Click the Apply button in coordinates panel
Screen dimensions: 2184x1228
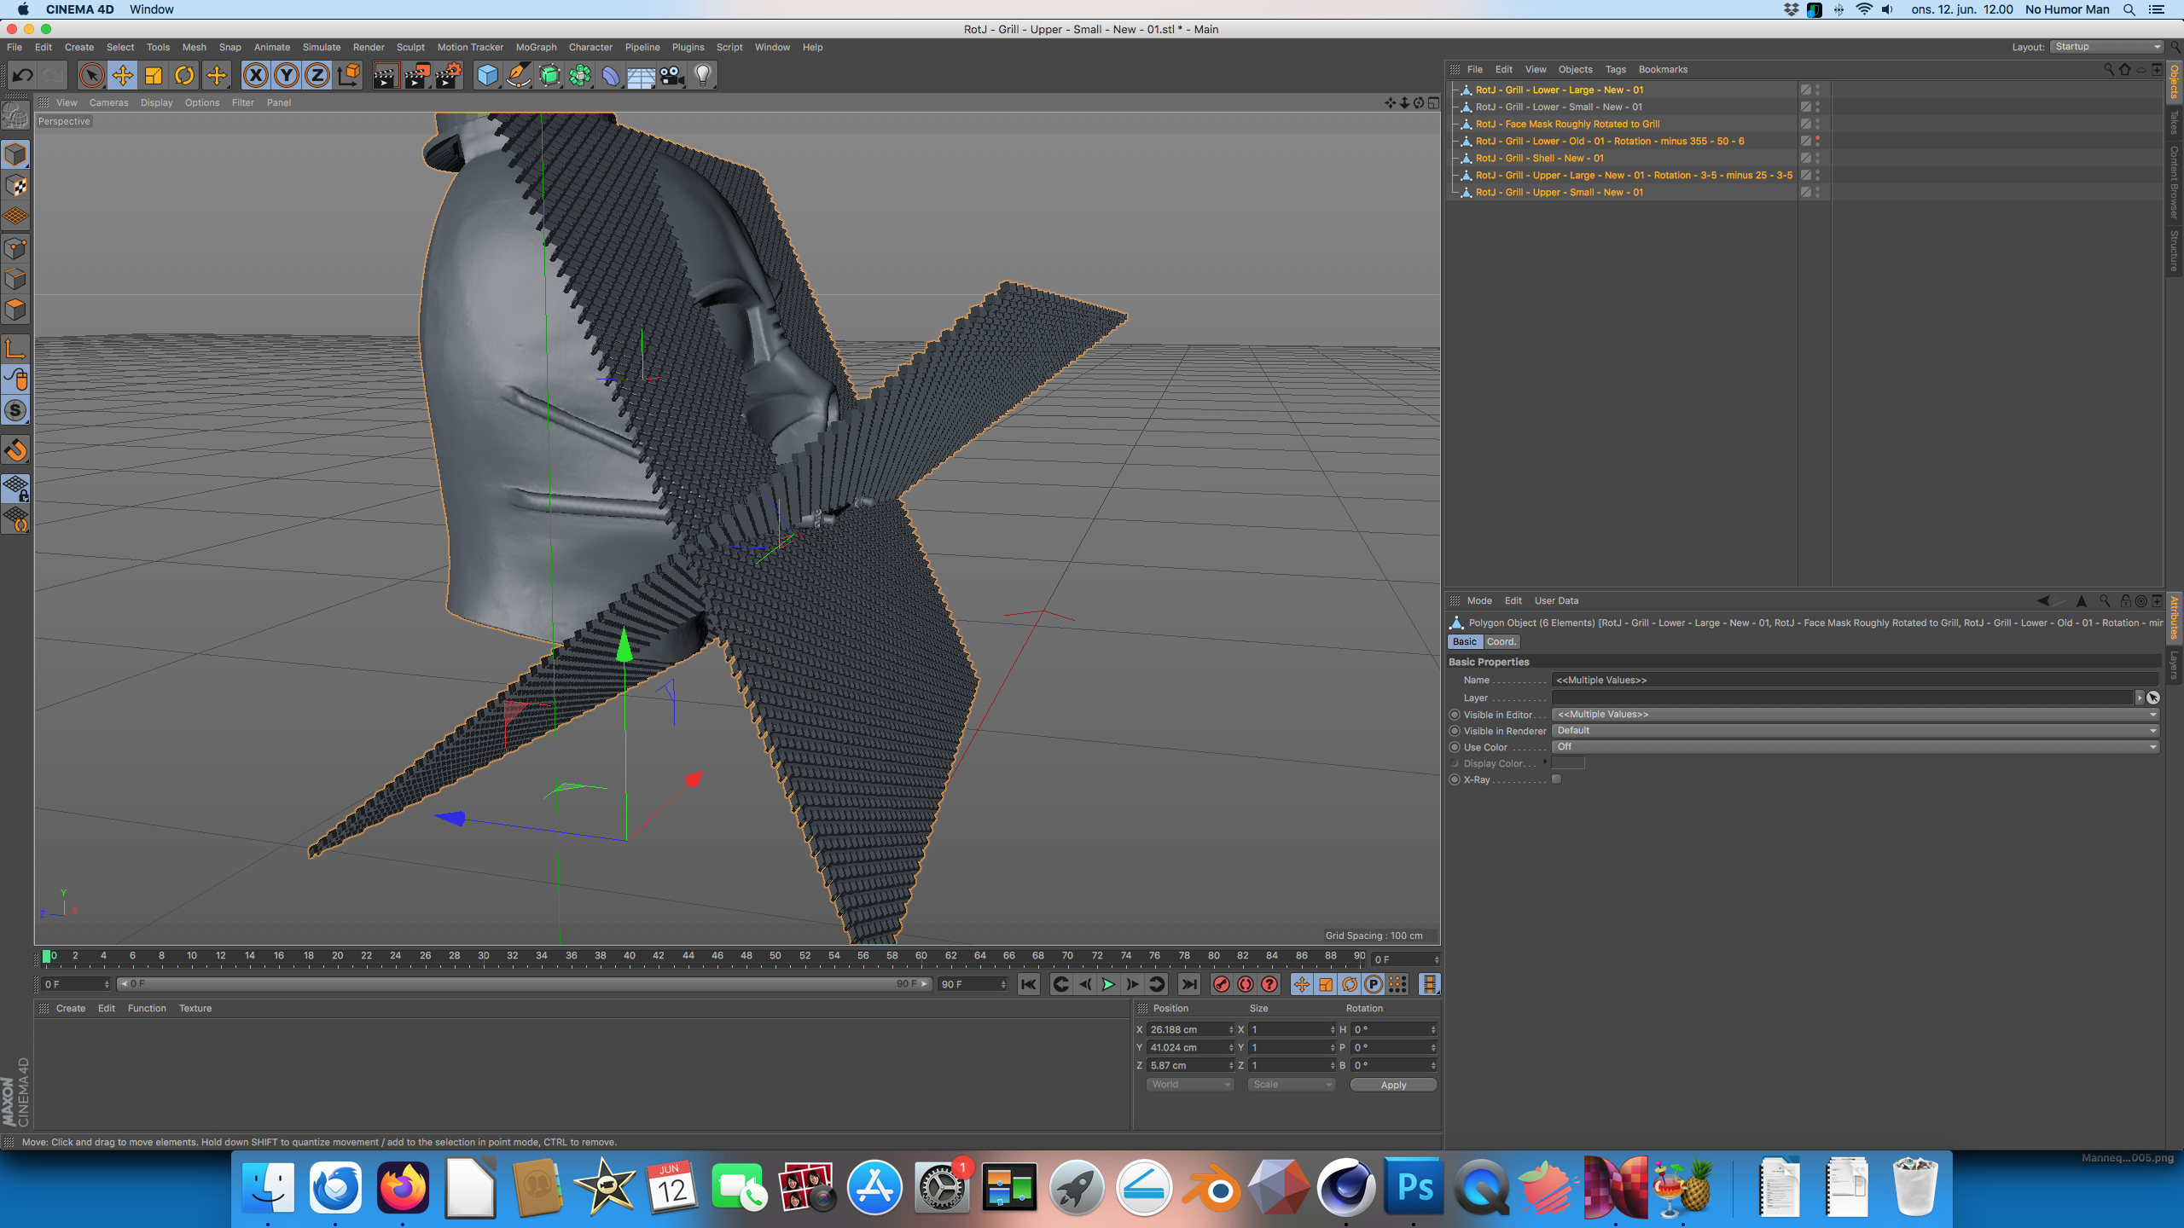point(1393,1085)
